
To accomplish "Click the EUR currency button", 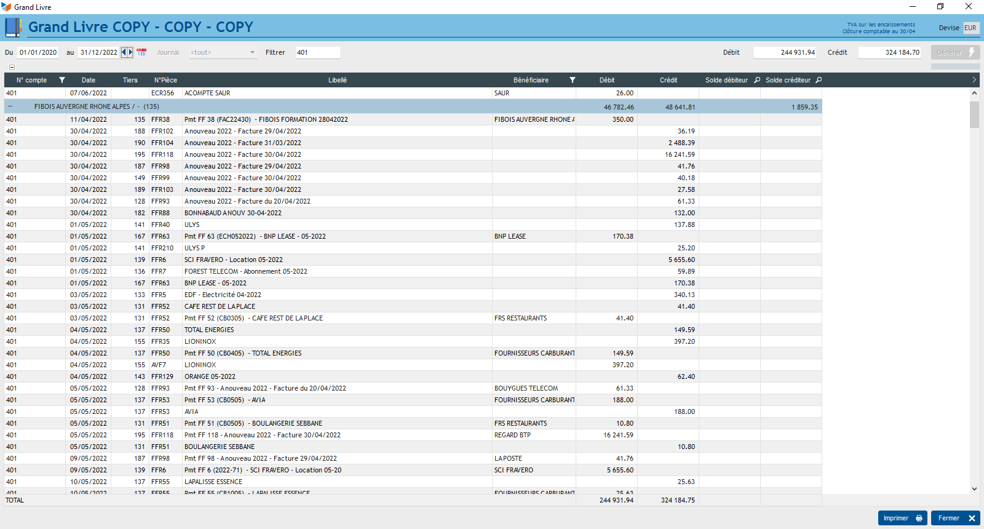I will (x=970, y=28).
